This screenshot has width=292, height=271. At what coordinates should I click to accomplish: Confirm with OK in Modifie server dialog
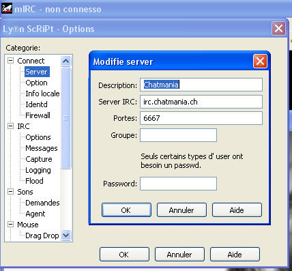(x=126, y=210)
